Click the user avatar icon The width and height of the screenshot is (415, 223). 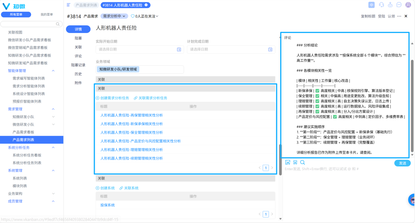(408, 5)
